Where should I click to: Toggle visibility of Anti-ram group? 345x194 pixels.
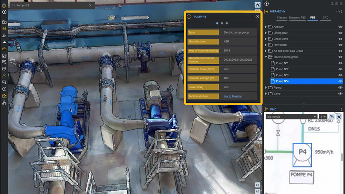pos(340,27)
